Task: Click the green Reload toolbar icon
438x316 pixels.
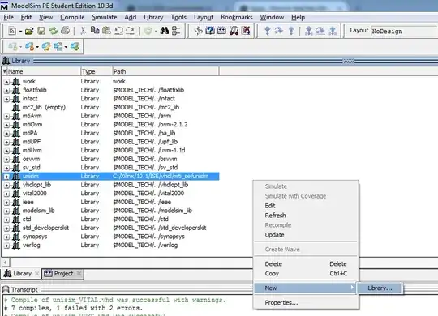Action: tap(53, 31)
